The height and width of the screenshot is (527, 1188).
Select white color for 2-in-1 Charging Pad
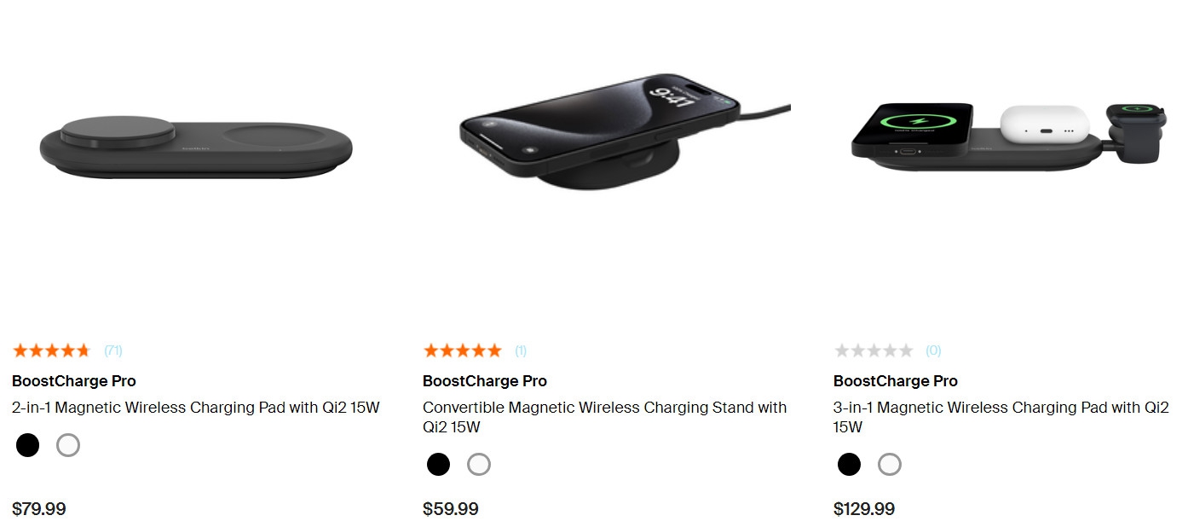click(68, 445)
